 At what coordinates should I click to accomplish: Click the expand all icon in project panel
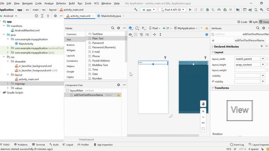click(x=42, y=16)
